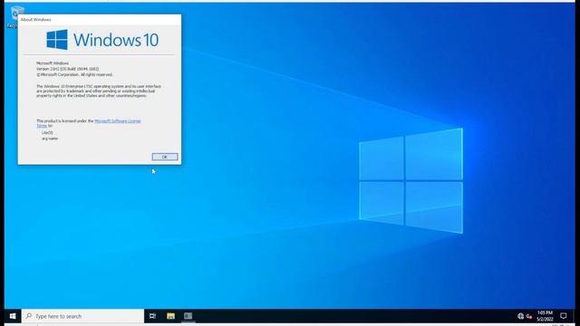Click the version and OS build line
This screenshot has width=580, height=326.
coord(67,69)
